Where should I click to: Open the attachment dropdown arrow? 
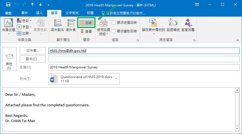pyautogui.click(x=116, y=79)
